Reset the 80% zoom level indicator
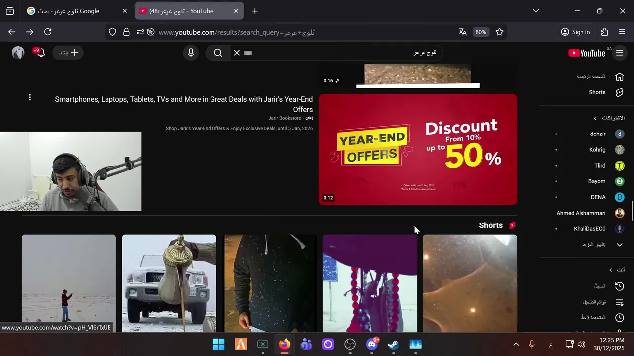The width and height of the screenshot is (634, 356). (481, 32)
